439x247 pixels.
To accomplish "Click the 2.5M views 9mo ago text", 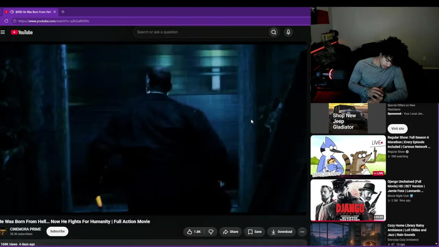I will tap(399, 200).
